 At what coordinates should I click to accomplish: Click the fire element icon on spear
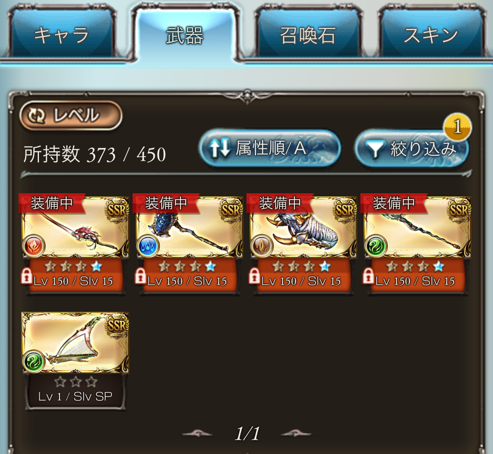(x=34, y=246)
